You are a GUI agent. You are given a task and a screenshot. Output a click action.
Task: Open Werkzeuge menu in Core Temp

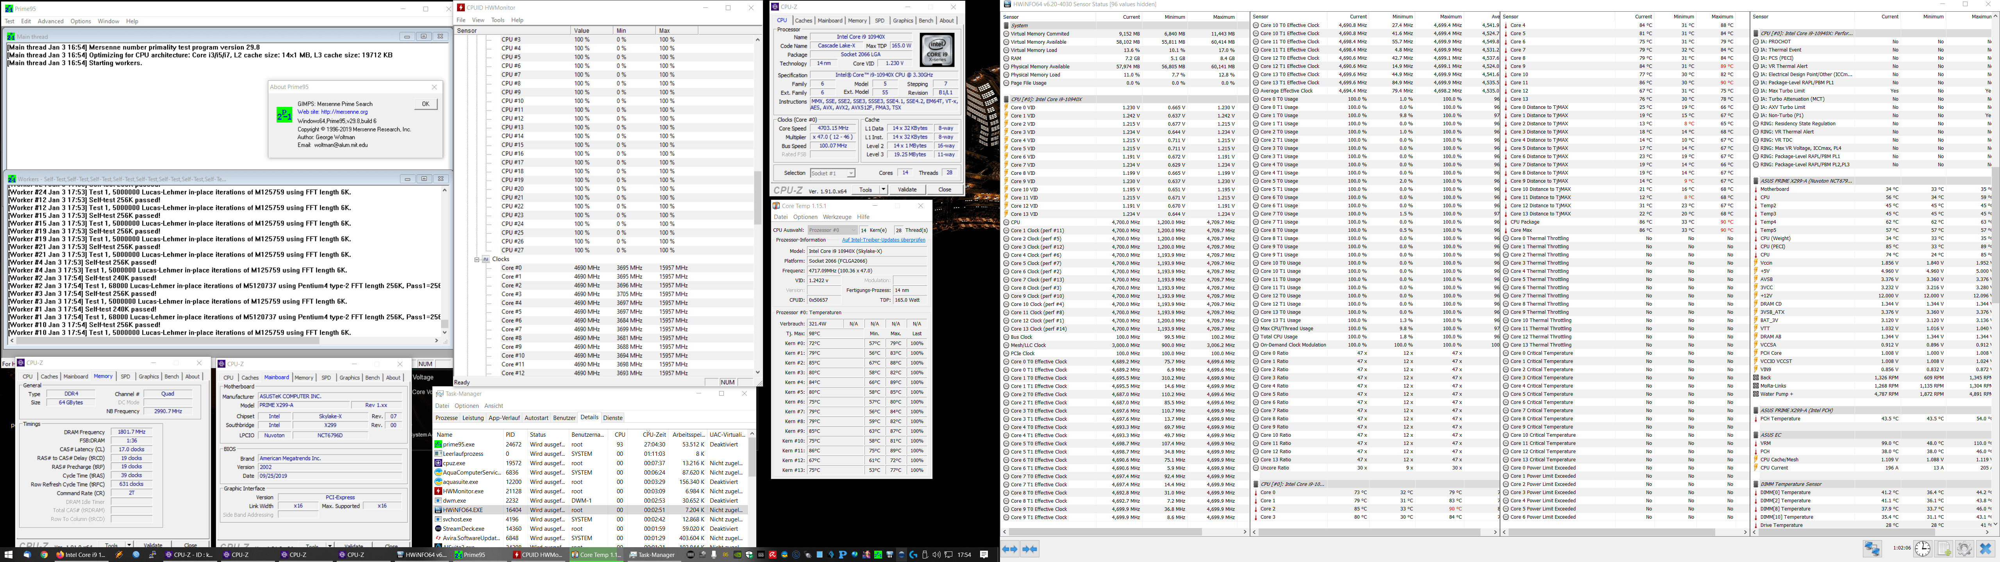(x=837, y=217)
